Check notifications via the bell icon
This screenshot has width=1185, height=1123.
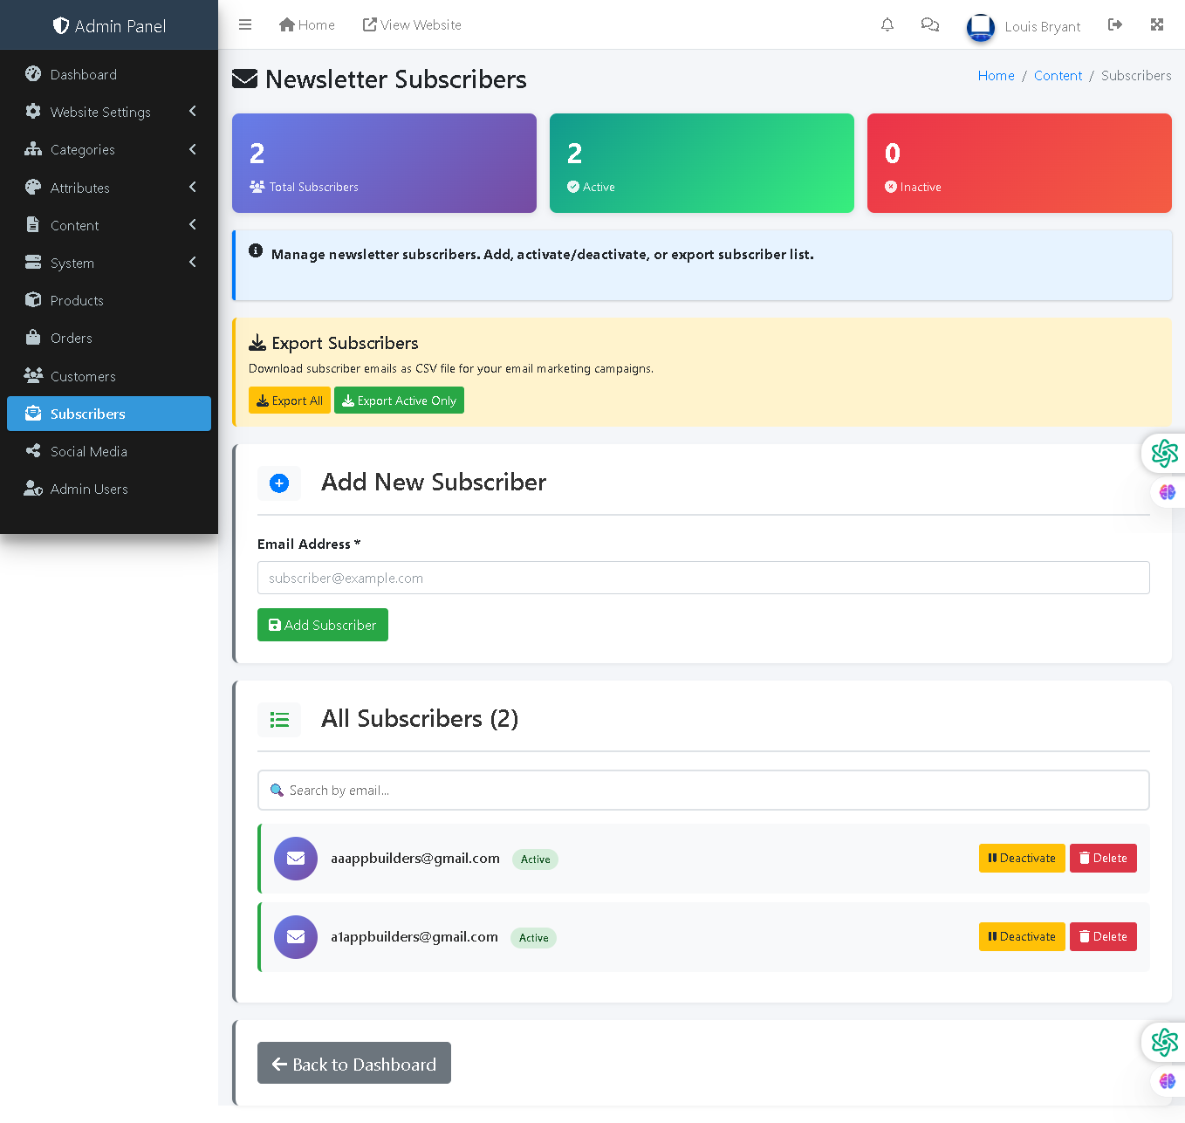pyautogui.click(x=887, y=24)
